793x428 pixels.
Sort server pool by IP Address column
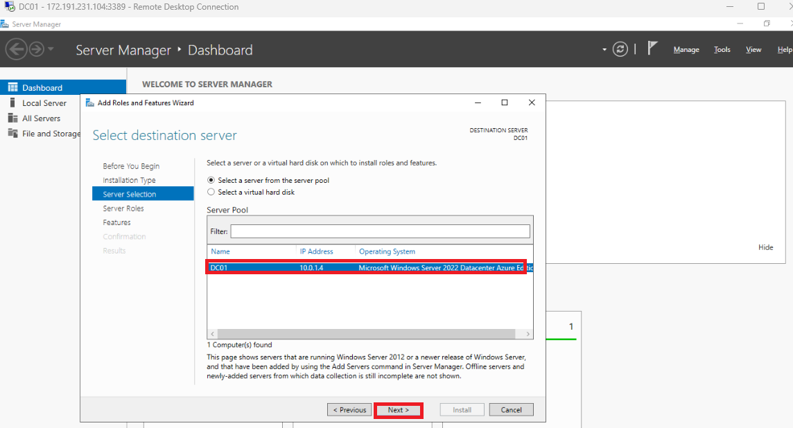pyautogui.click(x=316, y=251)
